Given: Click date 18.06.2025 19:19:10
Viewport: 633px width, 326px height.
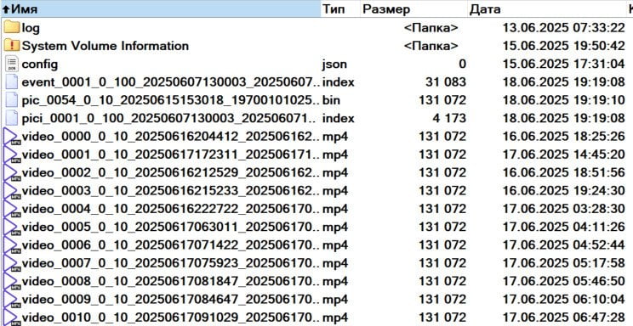Looking at the screenshot, I should point(563,100).
